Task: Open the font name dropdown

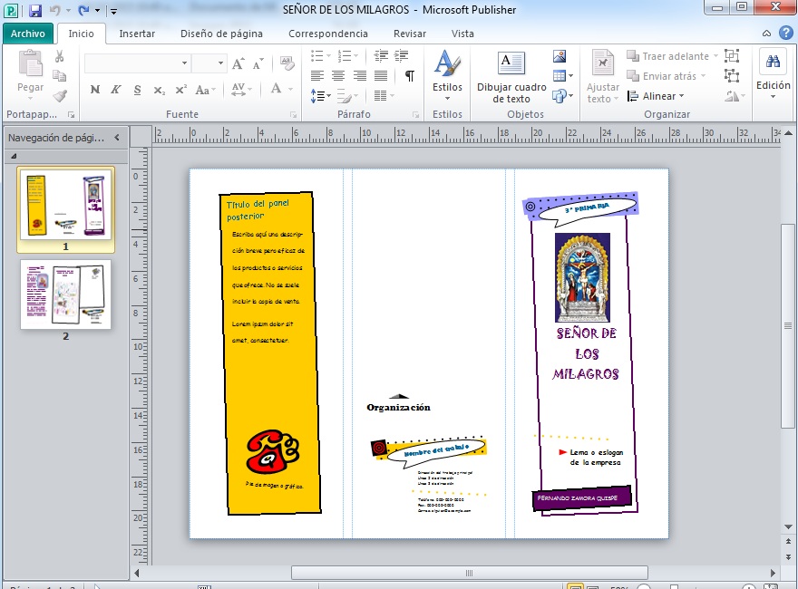Action: [x=185, y=63]
